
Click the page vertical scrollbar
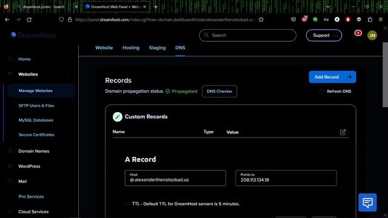pyautogui.click(x=386, y=74)
